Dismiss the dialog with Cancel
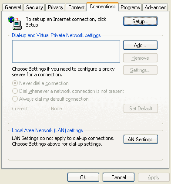The image size is (171, 184). click(118, 177)
